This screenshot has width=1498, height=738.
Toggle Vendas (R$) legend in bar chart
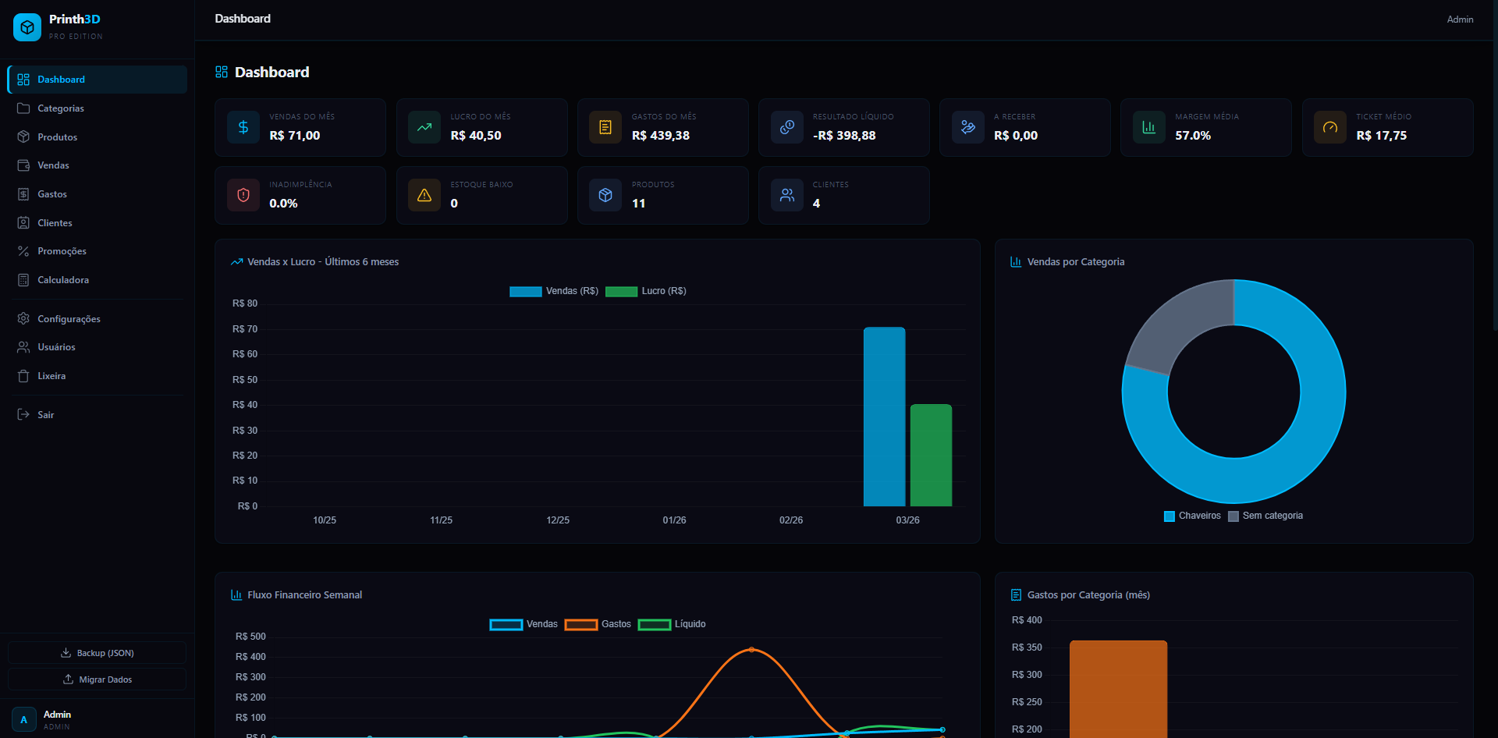[554, 291]
